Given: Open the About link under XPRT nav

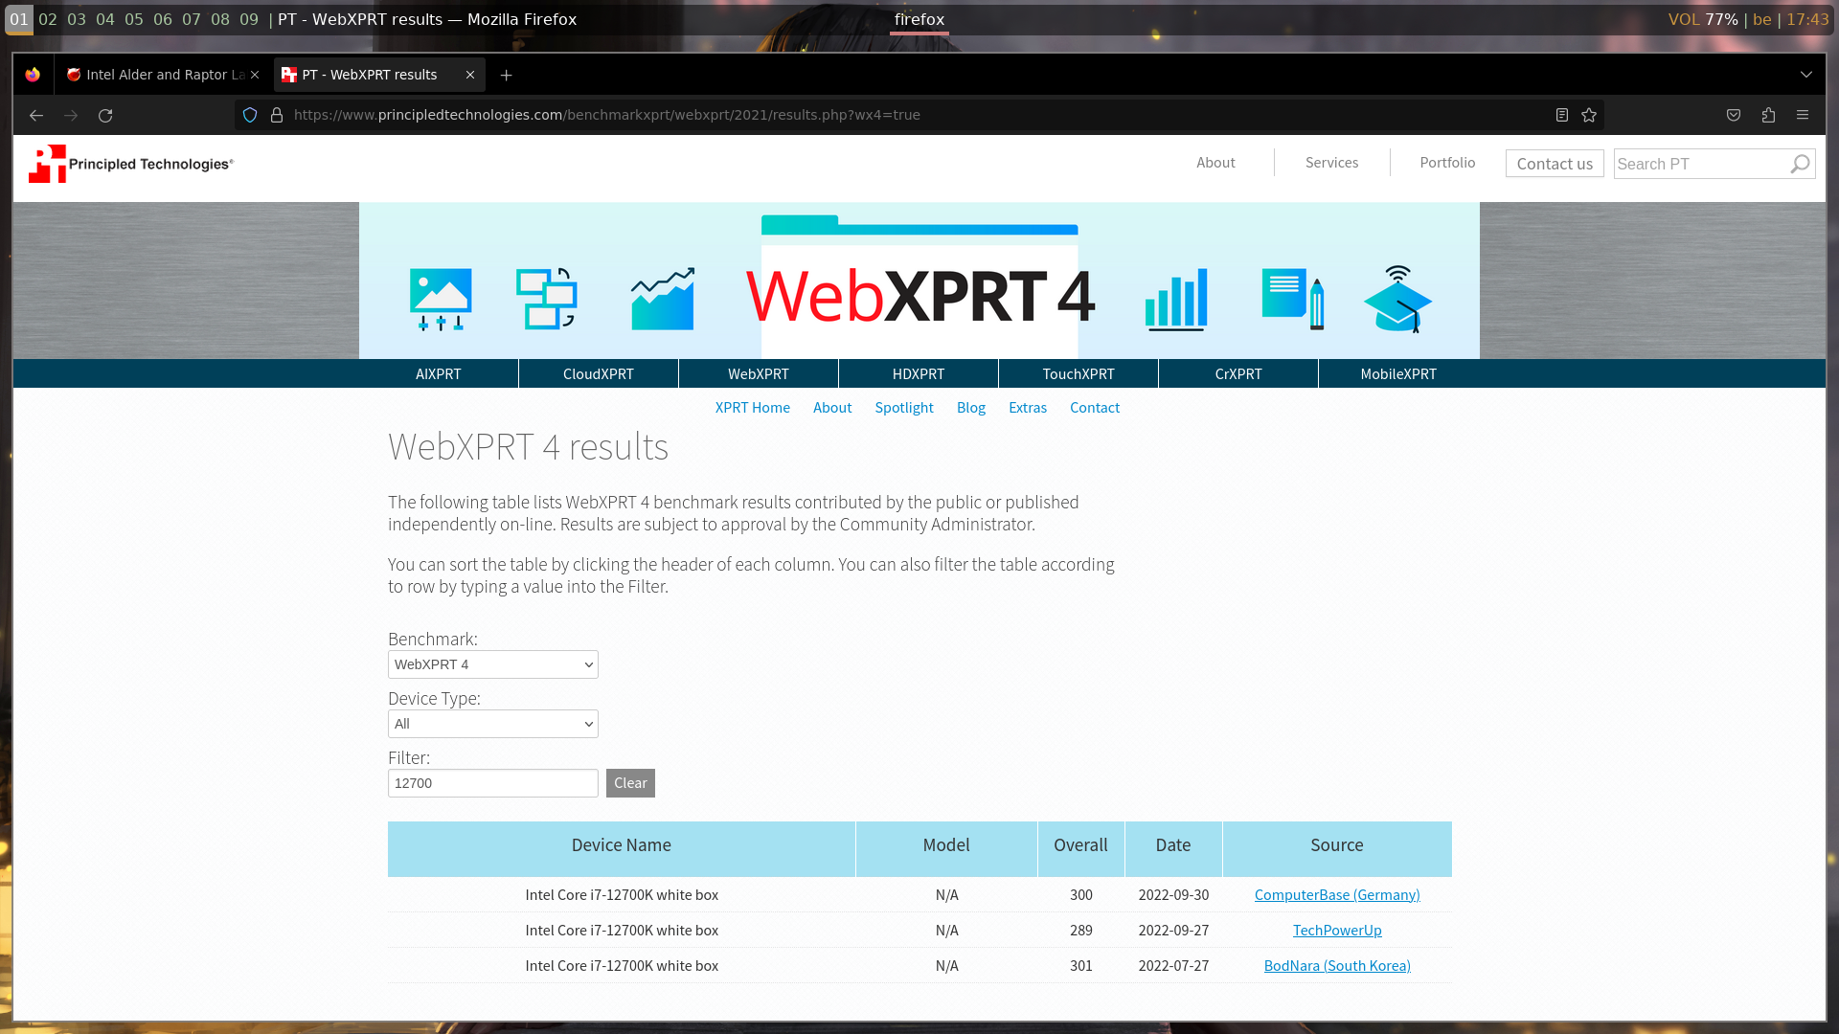Looking at the screenshot, I should click(832, 407).
